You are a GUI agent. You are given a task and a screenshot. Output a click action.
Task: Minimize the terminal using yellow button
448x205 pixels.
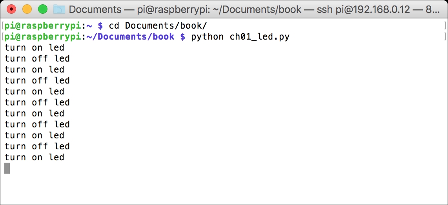(x=27, y=9)
